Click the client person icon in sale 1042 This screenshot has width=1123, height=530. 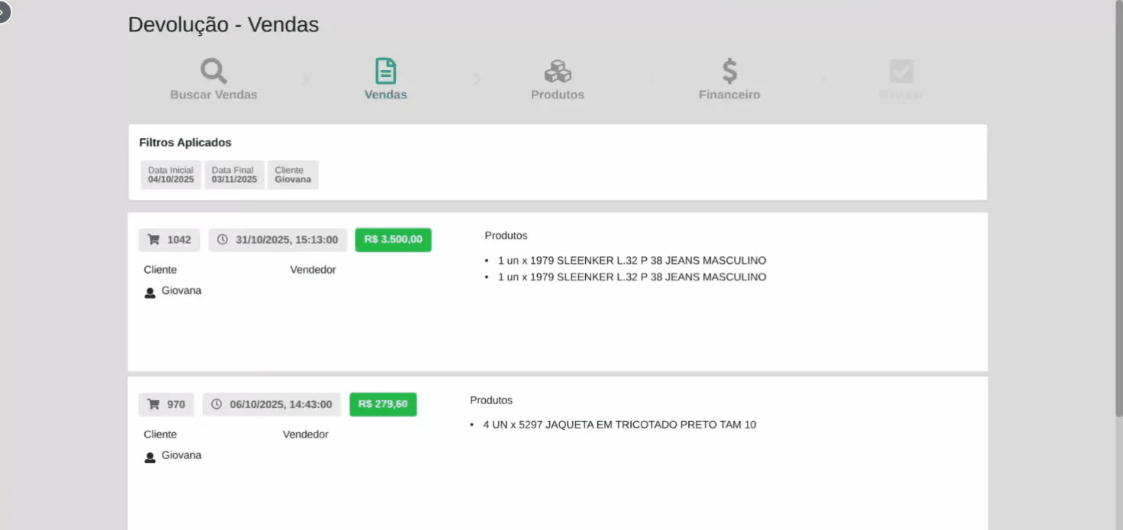(150, 292)
